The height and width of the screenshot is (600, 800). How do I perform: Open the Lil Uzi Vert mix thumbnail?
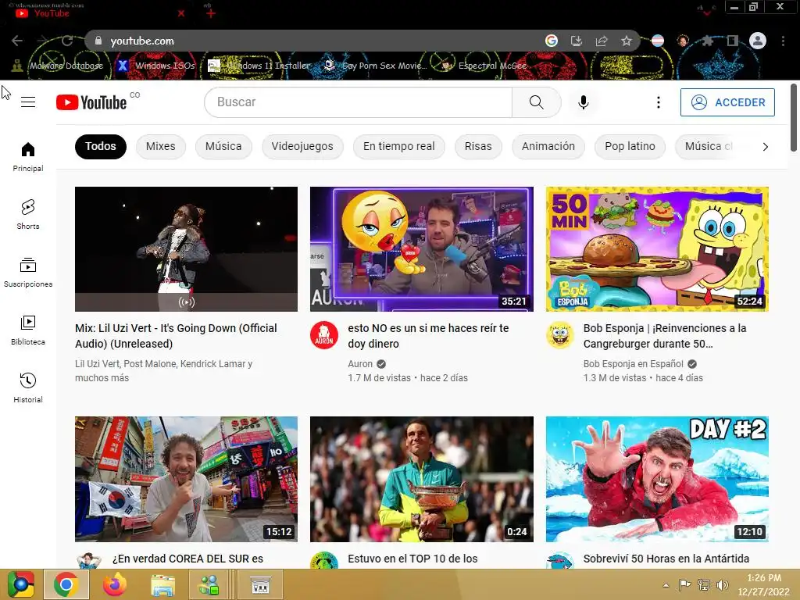(186, 249)
